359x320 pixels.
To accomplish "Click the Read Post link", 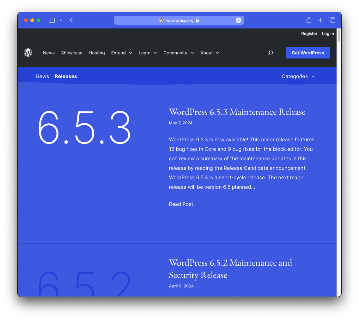I will point(181,204).
